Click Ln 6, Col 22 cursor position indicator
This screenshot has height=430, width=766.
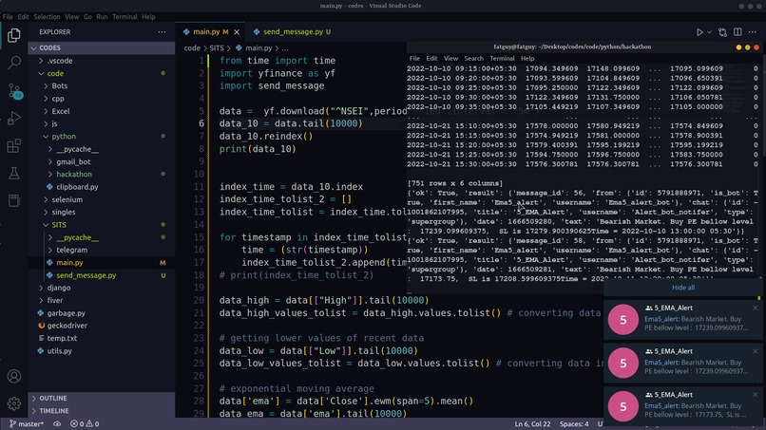(532, 423)
